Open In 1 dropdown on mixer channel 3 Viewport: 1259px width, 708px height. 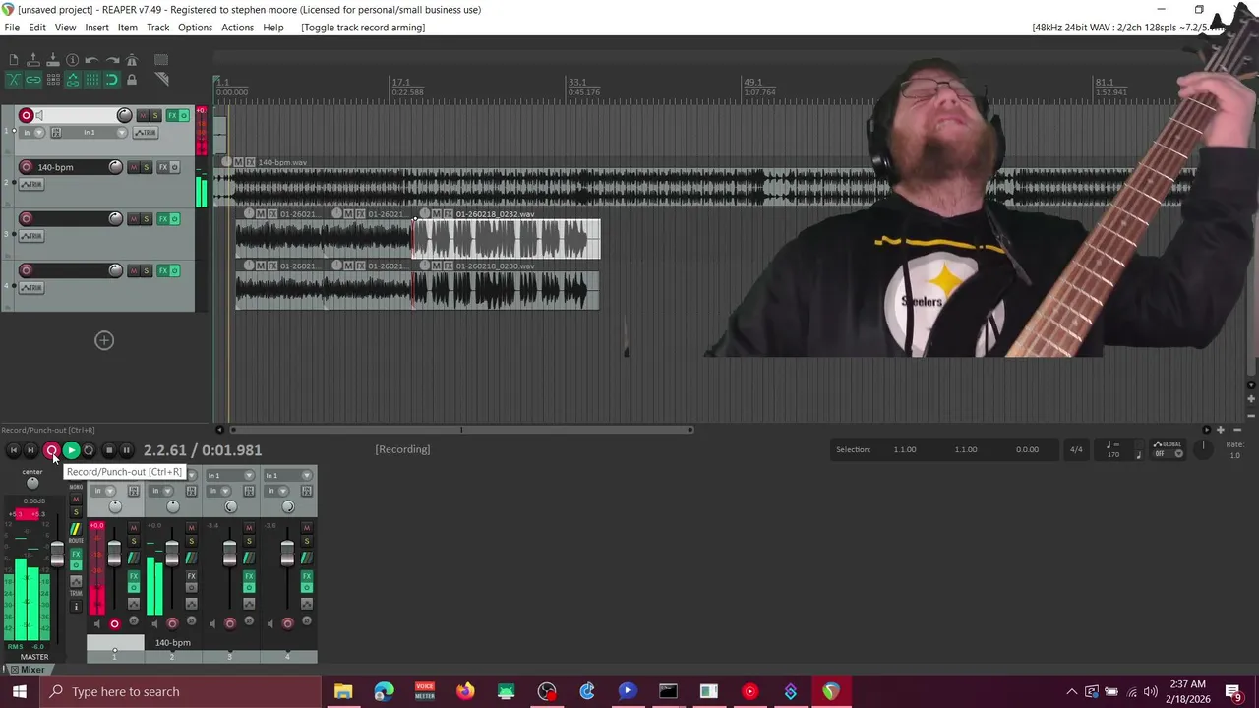coord(230,476)
